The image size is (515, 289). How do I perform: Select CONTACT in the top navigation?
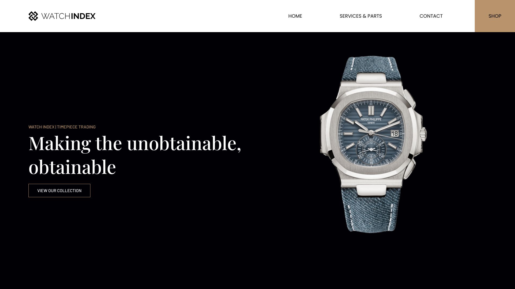431,16
